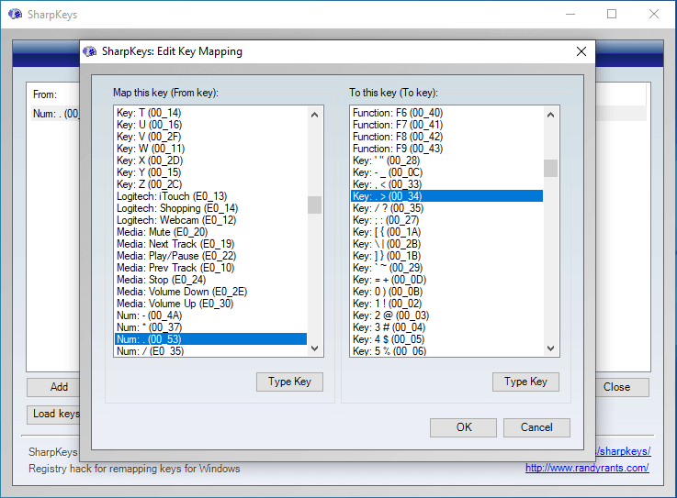Maximize the SharpKeys main window
Viewport: 677px width, 498px height.
612,14
